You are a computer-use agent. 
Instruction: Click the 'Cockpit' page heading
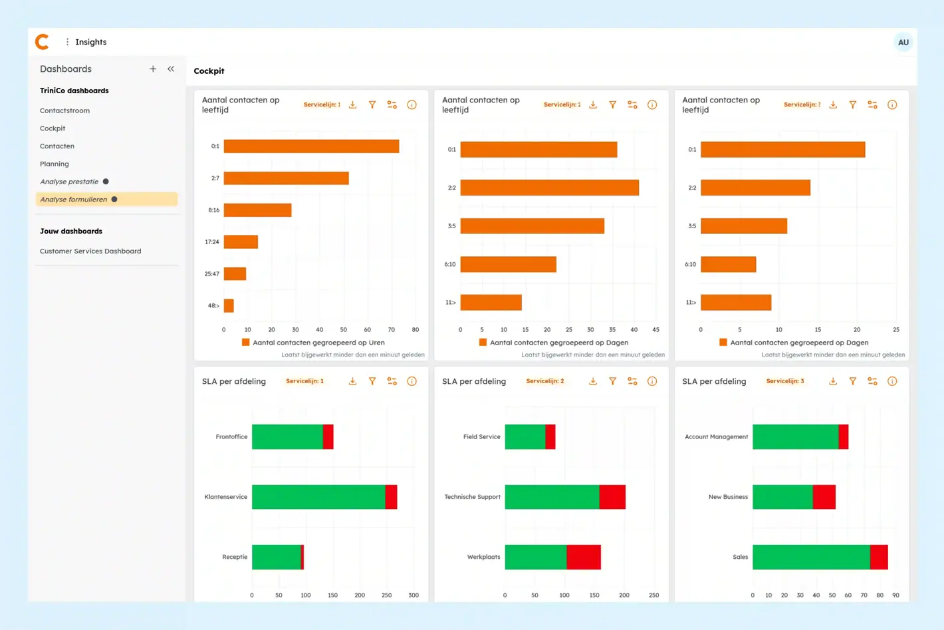tap(209, 71)
